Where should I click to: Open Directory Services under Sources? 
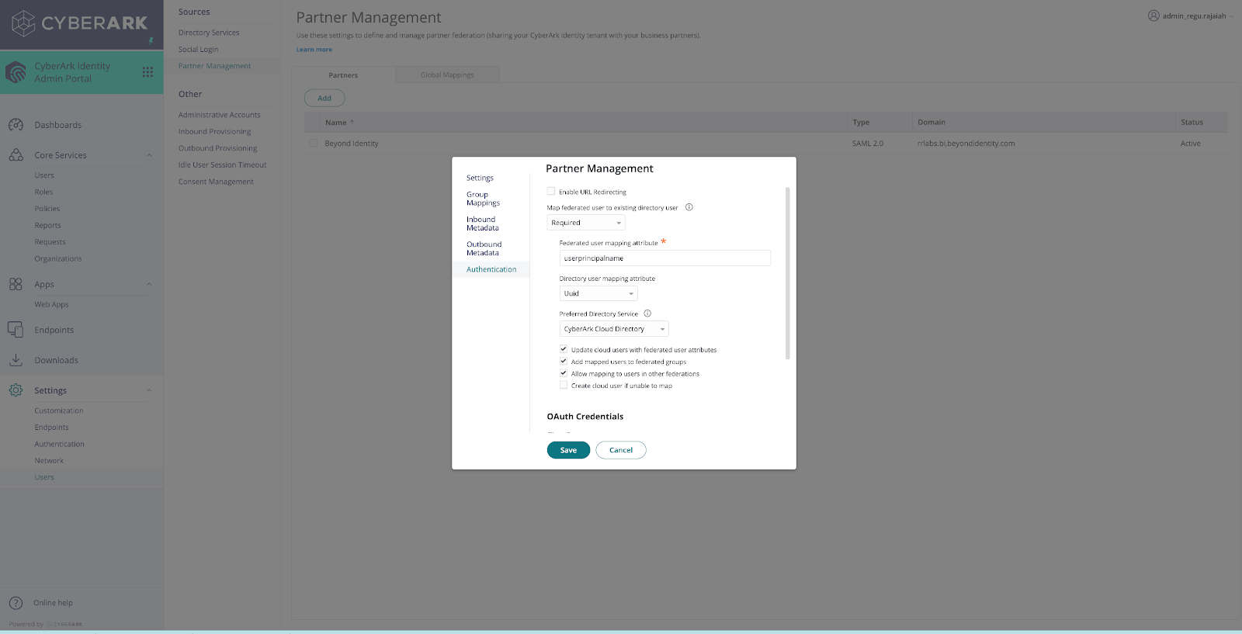209,33
